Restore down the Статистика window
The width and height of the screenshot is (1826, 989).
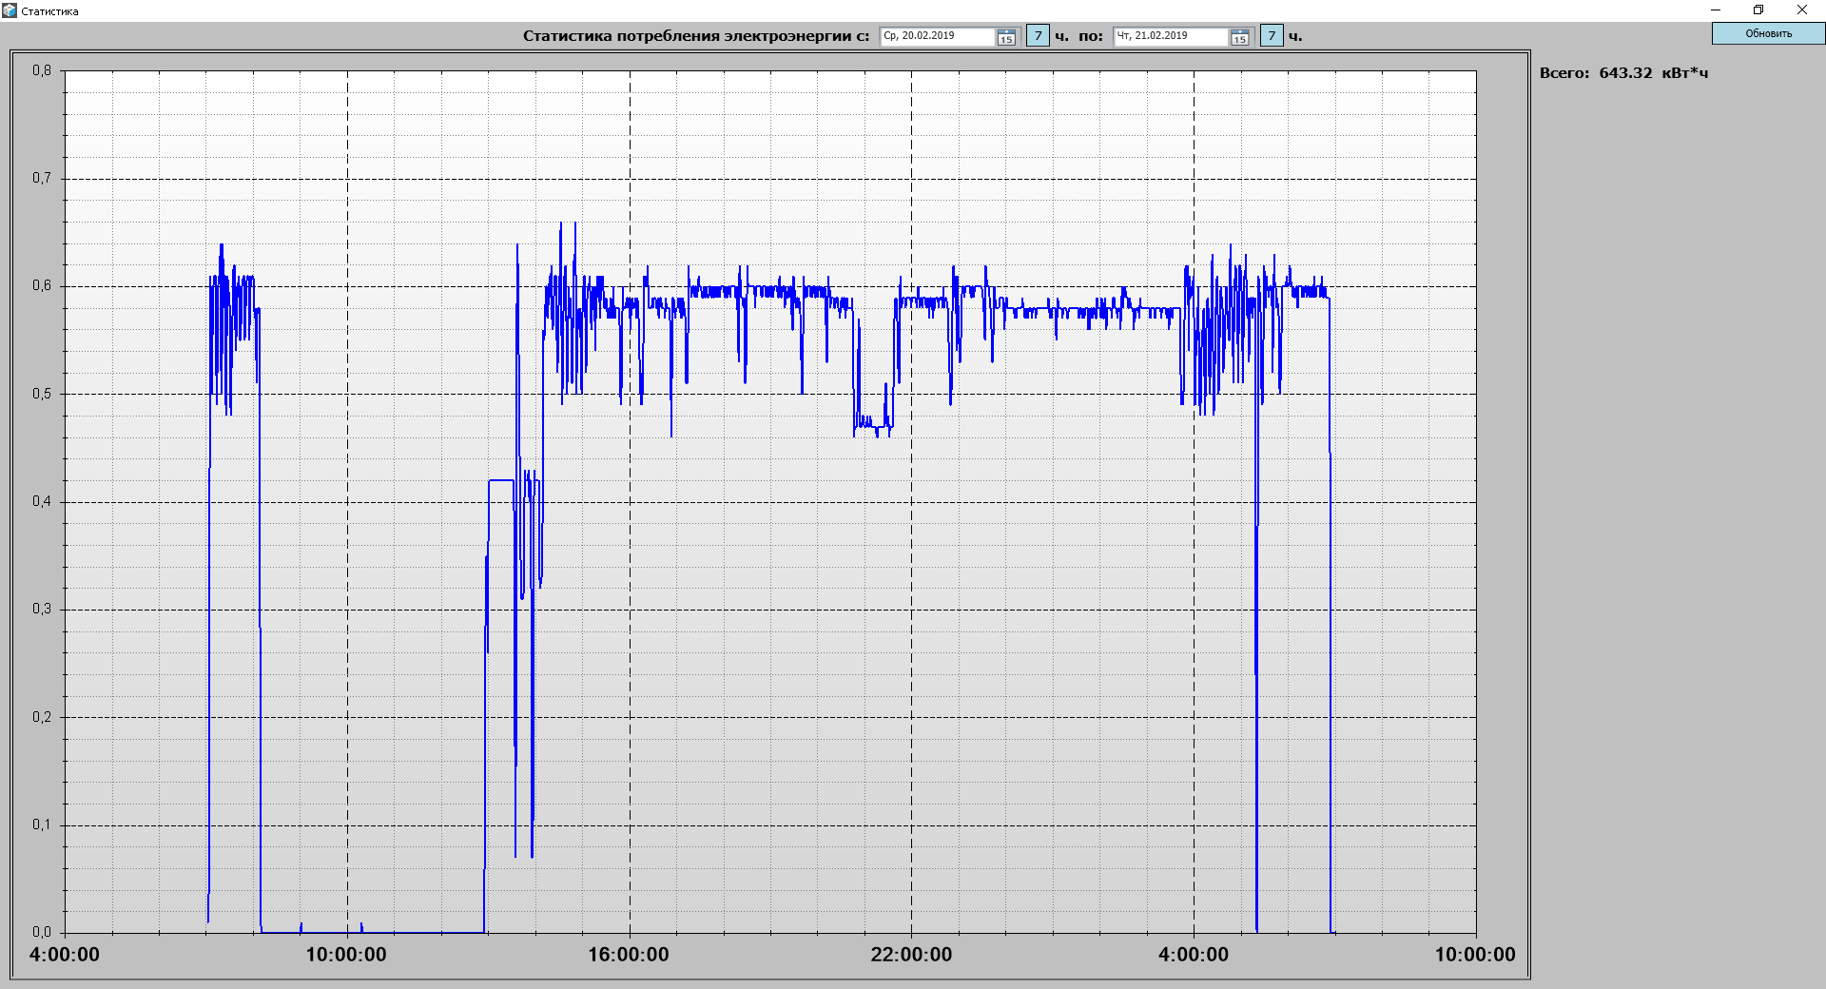(x=1758, y=10)
